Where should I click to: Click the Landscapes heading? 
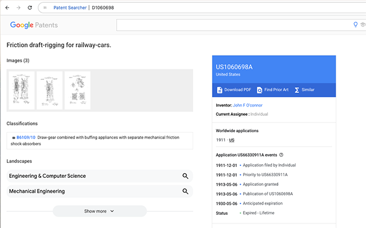(19, 161)
